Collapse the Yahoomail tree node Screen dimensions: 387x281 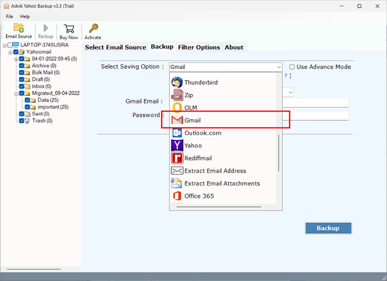pyautogui.click(x=10, y=53)
